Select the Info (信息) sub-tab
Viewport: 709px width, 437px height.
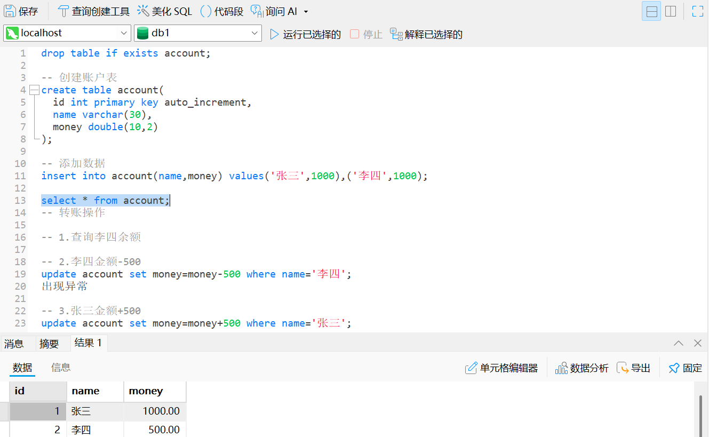pyautogui.click(x=61, y=368)
